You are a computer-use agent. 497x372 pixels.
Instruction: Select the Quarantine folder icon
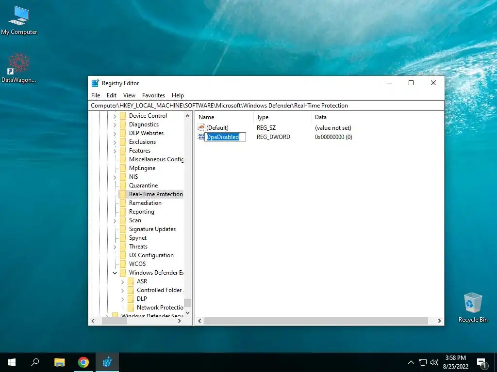(123, 186)
